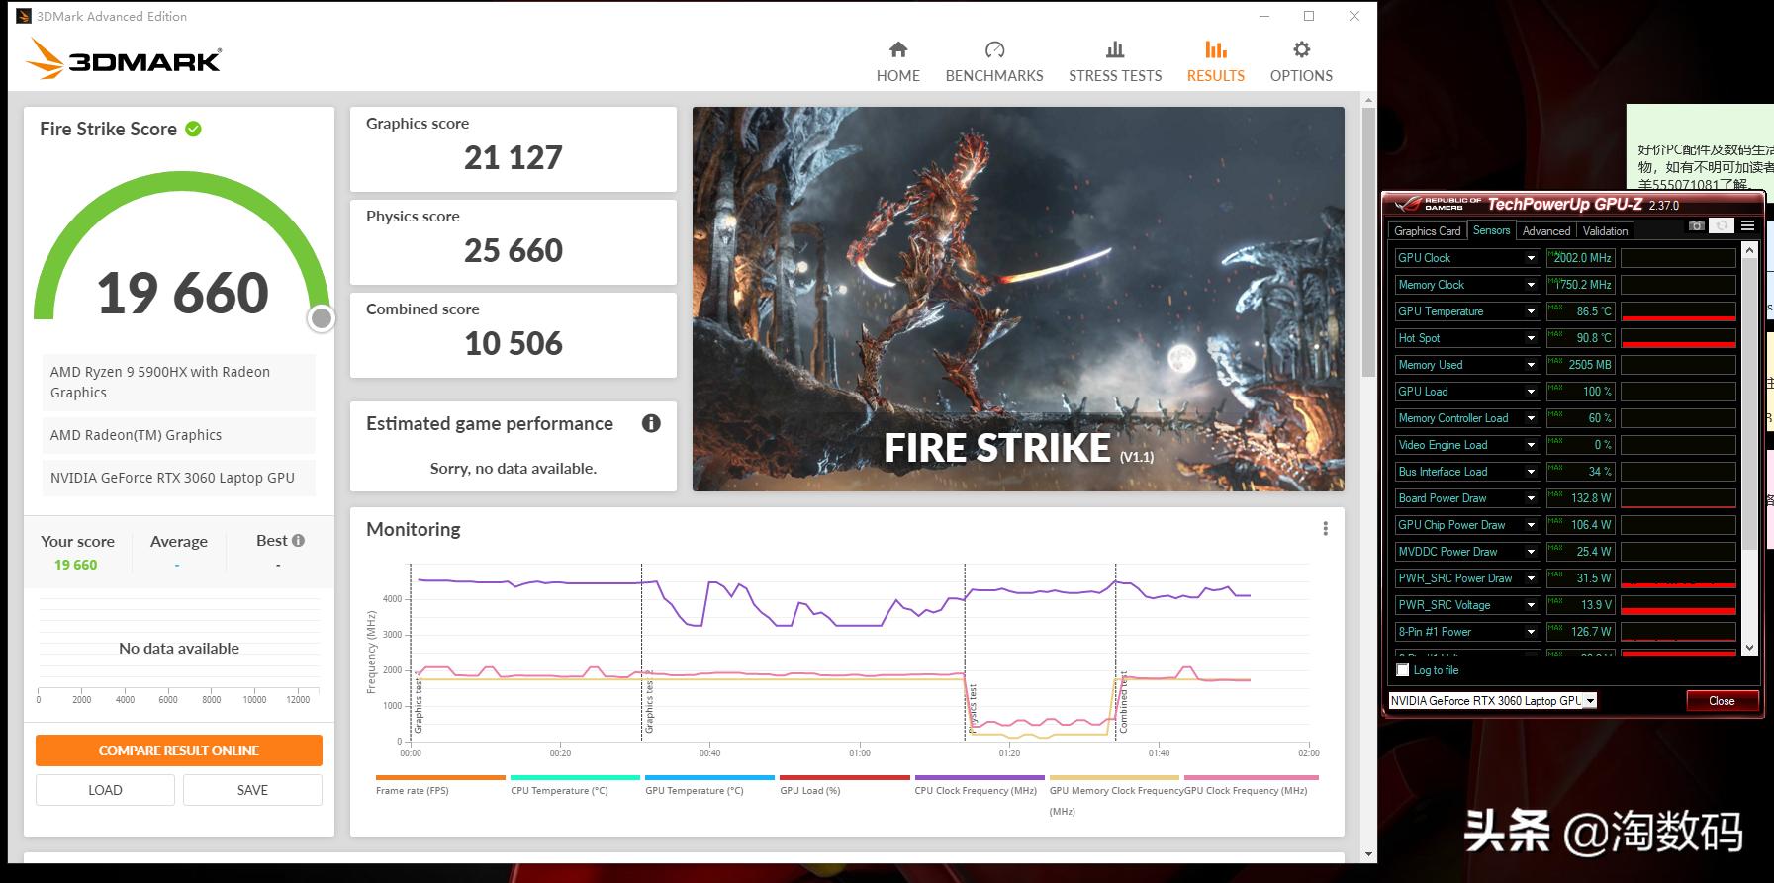Click the 2002.0 MHz GPU Clock value
Screen dimensions: 1774x883
[1581, 258]
